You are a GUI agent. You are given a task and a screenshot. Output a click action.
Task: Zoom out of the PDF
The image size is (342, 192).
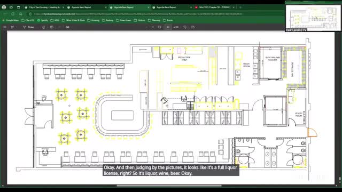[x=146, y=27]
